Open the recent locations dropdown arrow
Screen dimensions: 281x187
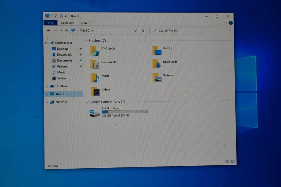[61, 31]
